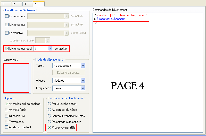206x136 pixels.
Task: Switch to event page tab 3
Action: [28, 4]
